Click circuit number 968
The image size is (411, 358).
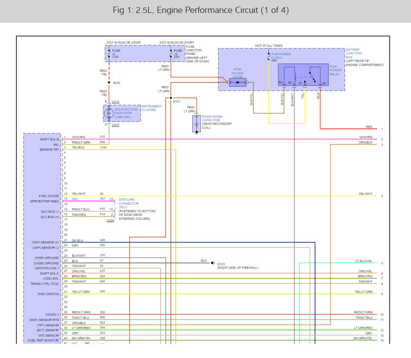coord(102,317)
